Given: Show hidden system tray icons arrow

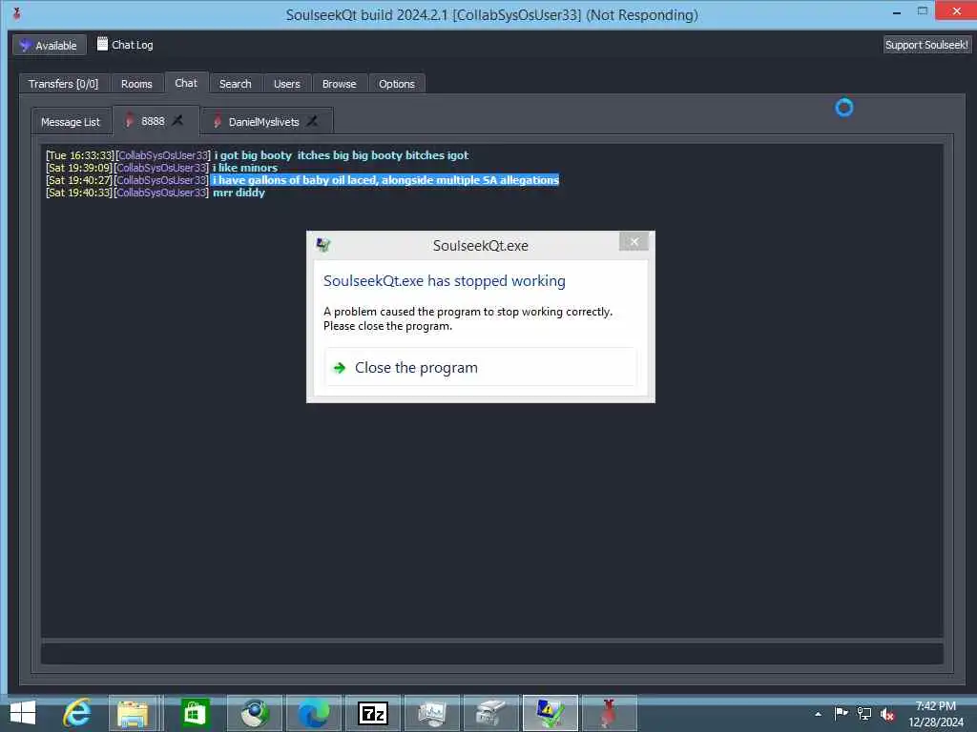Looking at the screenshot, I should (818, 714).
